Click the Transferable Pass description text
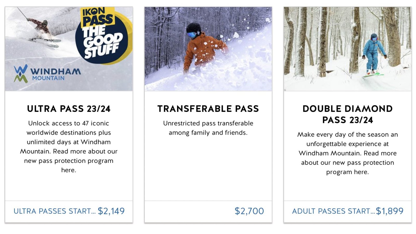 208,128
